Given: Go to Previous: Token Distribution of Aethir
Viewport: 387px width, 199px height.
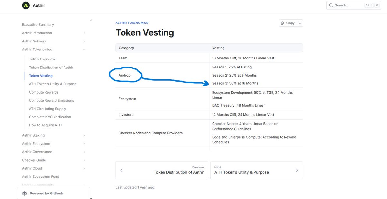Looking at the screenshot, I should (x=162, y=170).
